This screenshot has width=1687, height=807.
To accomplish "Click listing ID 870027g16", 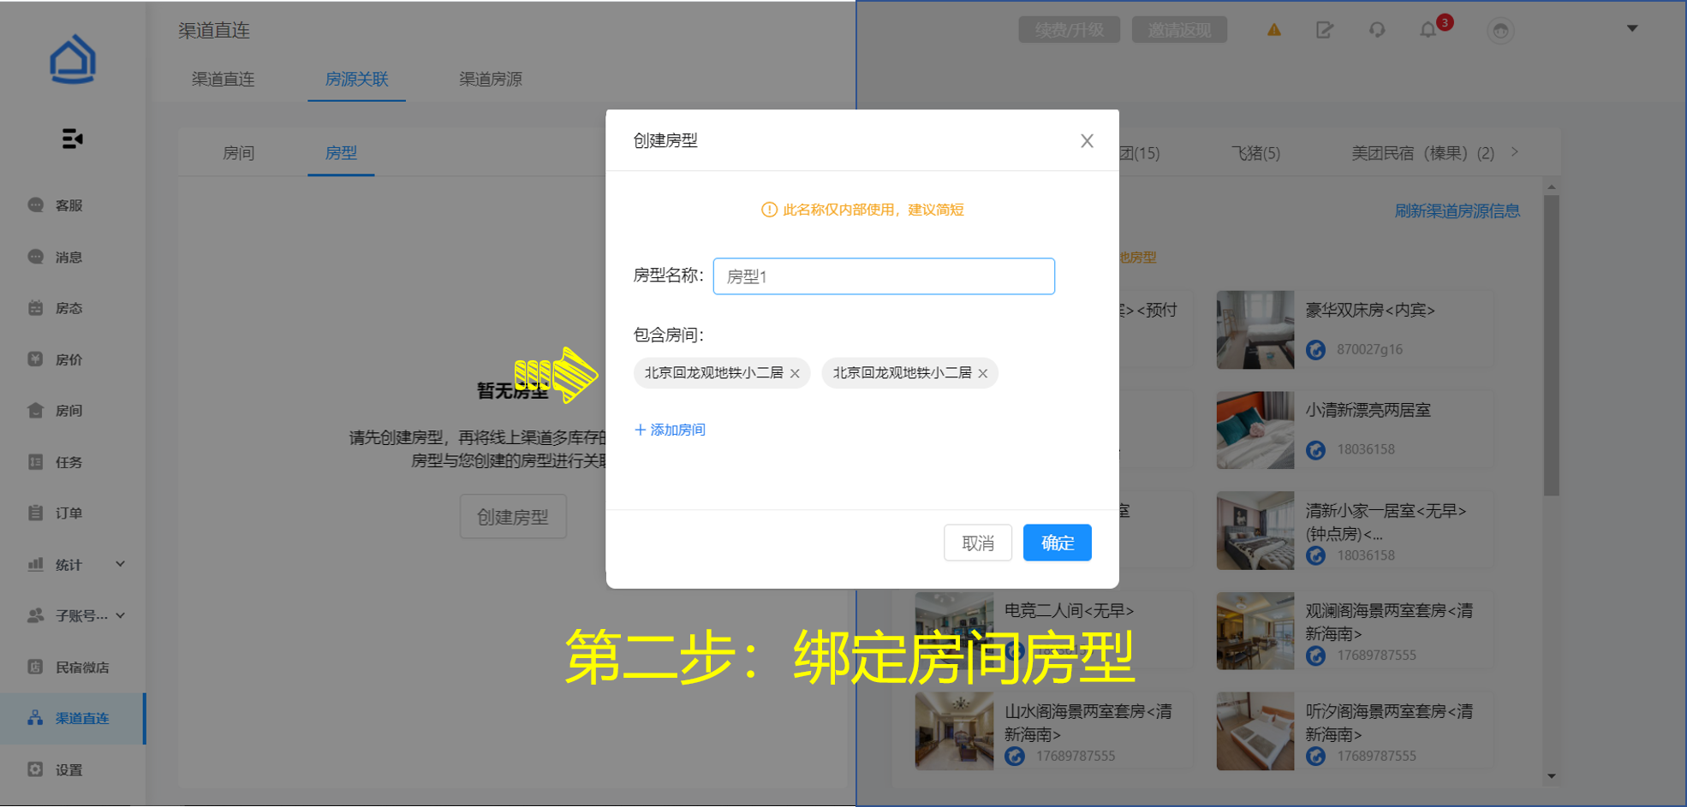I will pos(1369,350).
